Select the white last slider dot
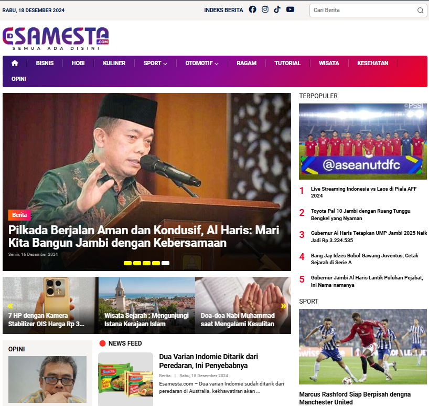 point(165,263)
